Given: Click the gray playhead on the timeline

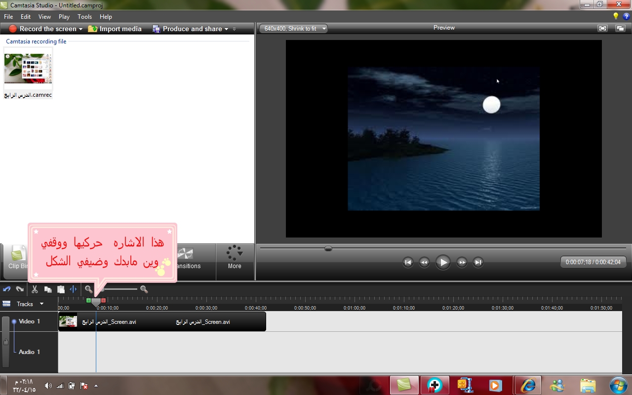Looking at the screenshot, I should click(x=96, y=302).
